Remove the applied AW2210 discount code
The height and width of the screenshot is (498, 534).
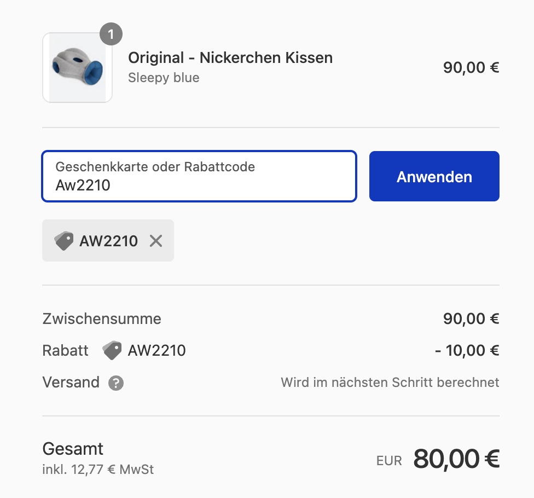[x=156, y=241]
